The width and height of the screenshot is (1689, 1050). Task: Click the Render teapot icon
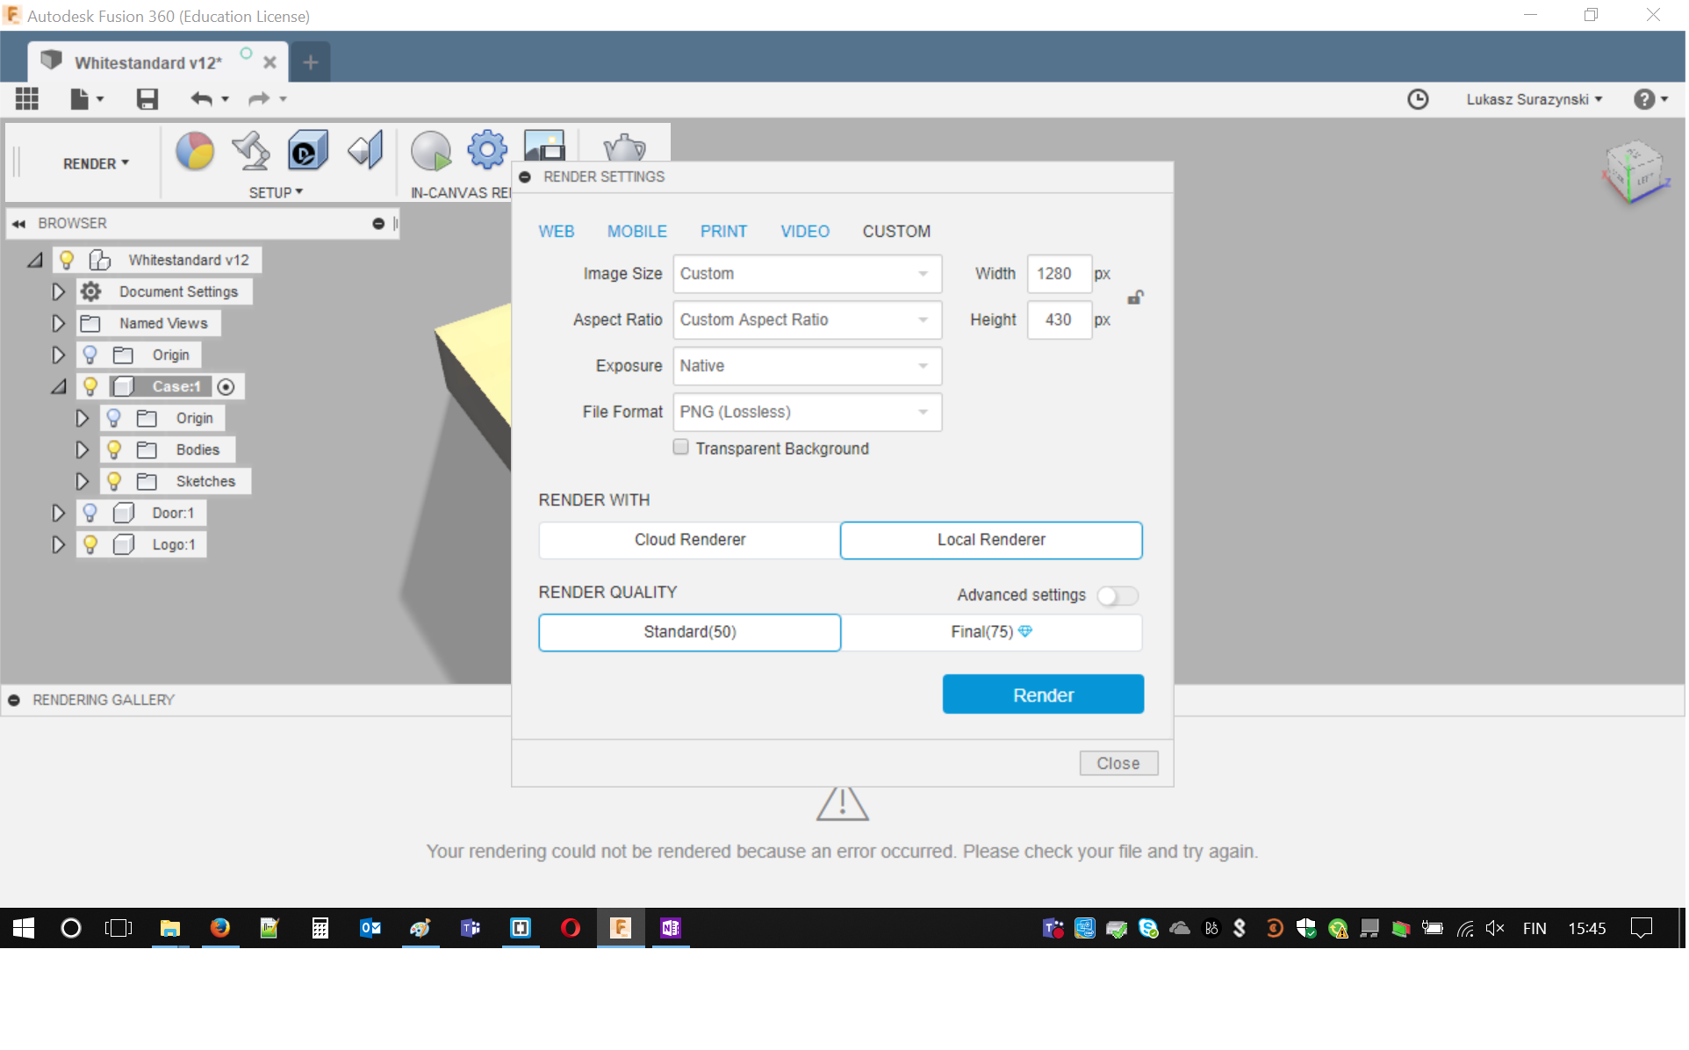coord(625,147)
